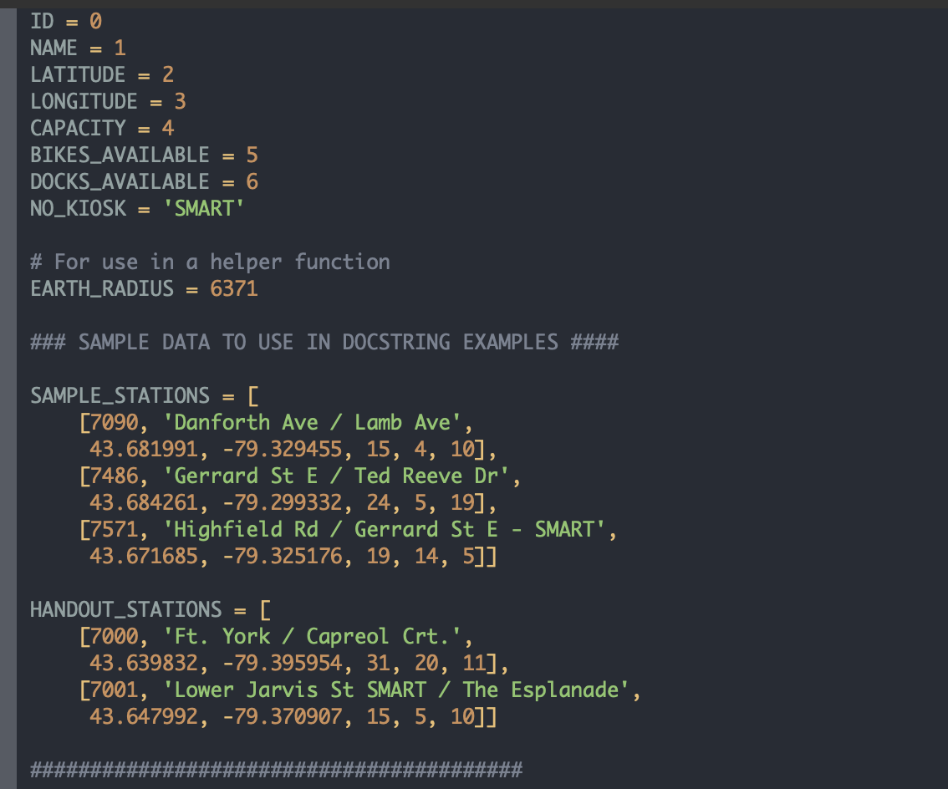Click longitude -79.325176
The width and height of the screenshot is (948, 789).
tap(283, 556)
